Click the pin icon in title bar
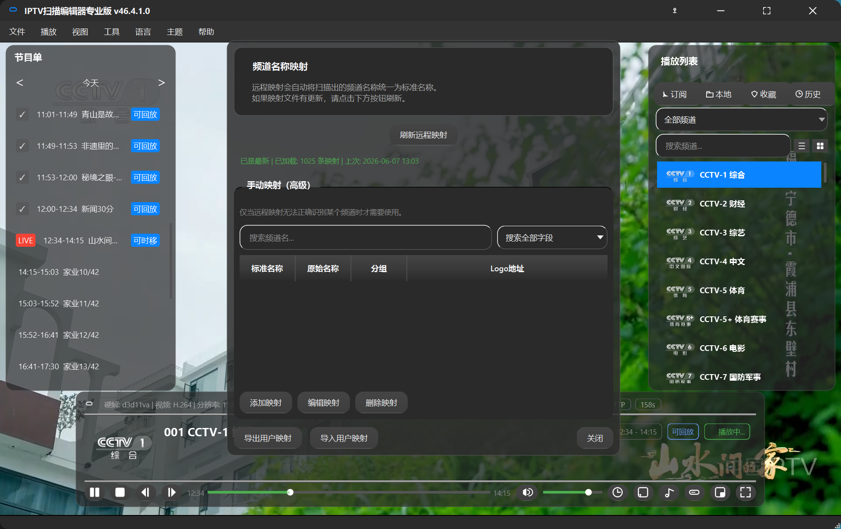Screen dimensions: 841x529 675,11
